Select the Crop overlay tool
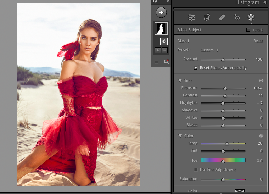This screenshot has height=194, width=269. point(207,17)
